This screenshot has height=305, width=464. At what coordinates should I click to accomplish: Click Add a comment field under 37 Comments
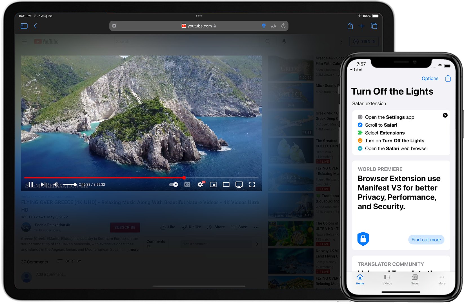tap(51, 274)
